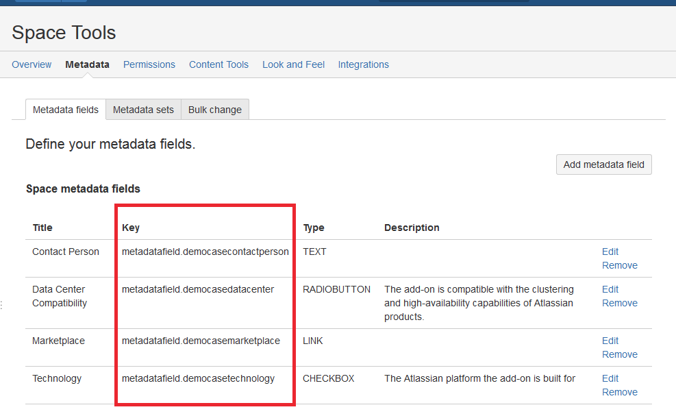Select the Metadata fields sub-tab
676x416 pixels.
click(66, 110)
